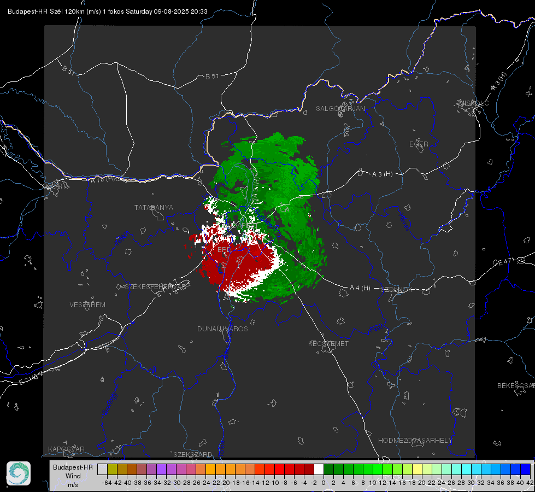Viewport: 535px width, 492px height.
Task: Click the Pest county label
Action: (377, 329)
